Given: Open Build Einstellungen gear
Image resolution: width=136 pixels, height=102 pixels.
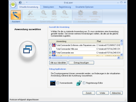Looking at the screenshot, I should click(x=80, y=13).
